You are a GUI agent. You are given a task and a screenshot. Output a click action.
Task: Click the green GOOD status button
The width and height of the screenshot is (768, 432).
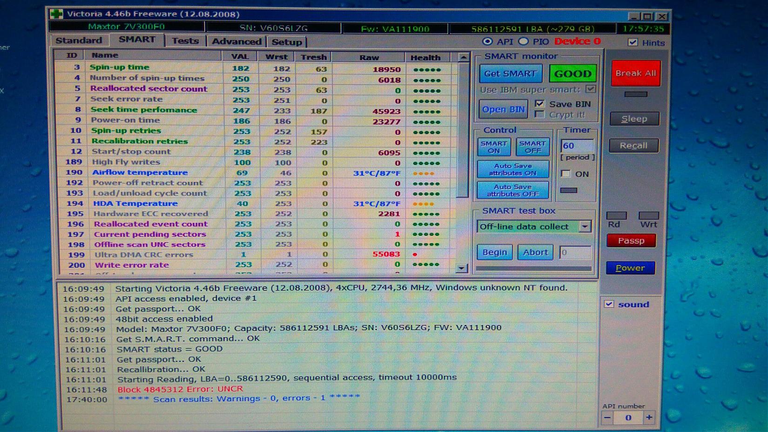[x=573, y=74]
